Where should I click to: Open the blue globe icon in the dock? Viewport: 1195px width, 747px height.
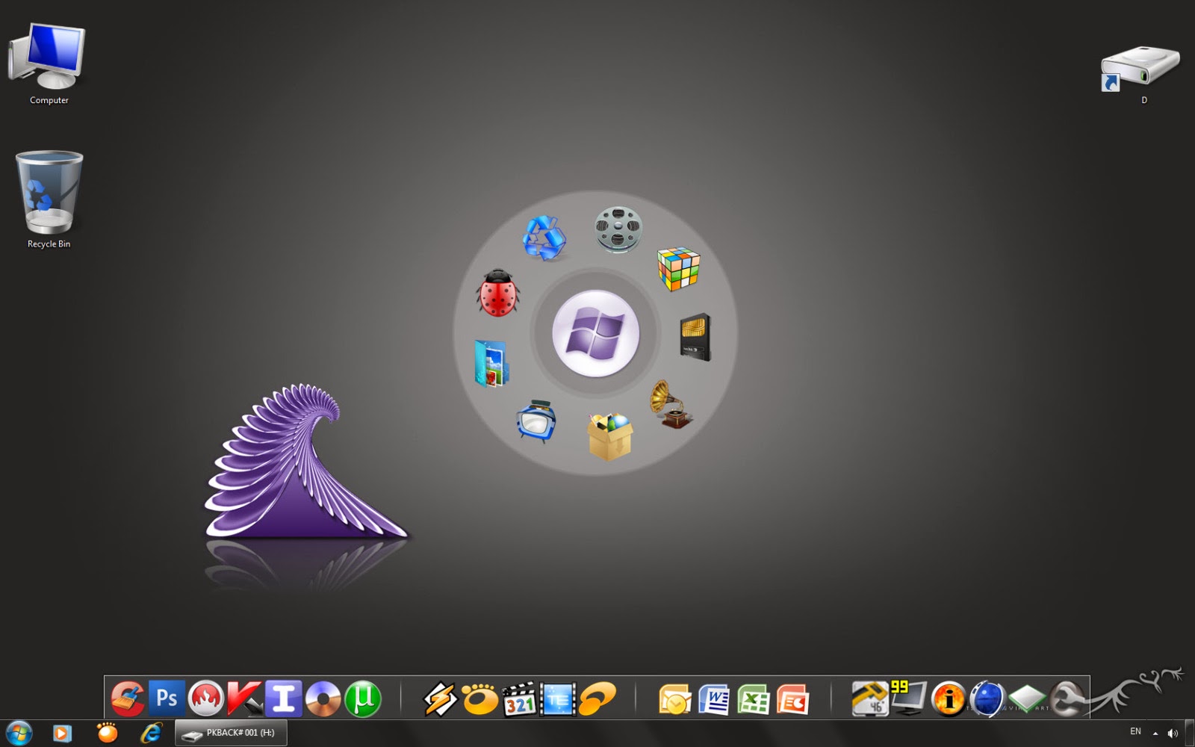[x=987, y=699]
